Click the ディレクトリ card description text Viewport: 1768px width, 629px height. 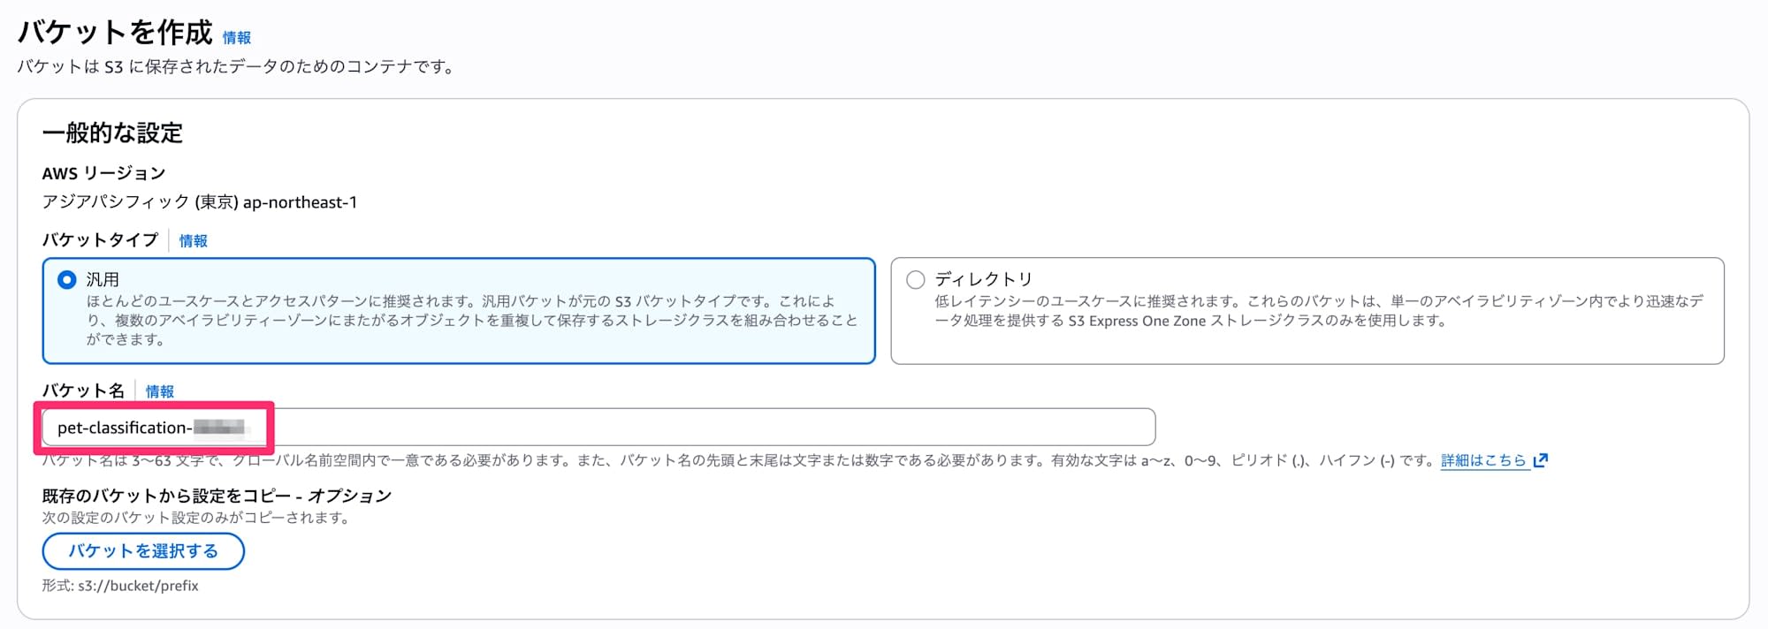1318,311
